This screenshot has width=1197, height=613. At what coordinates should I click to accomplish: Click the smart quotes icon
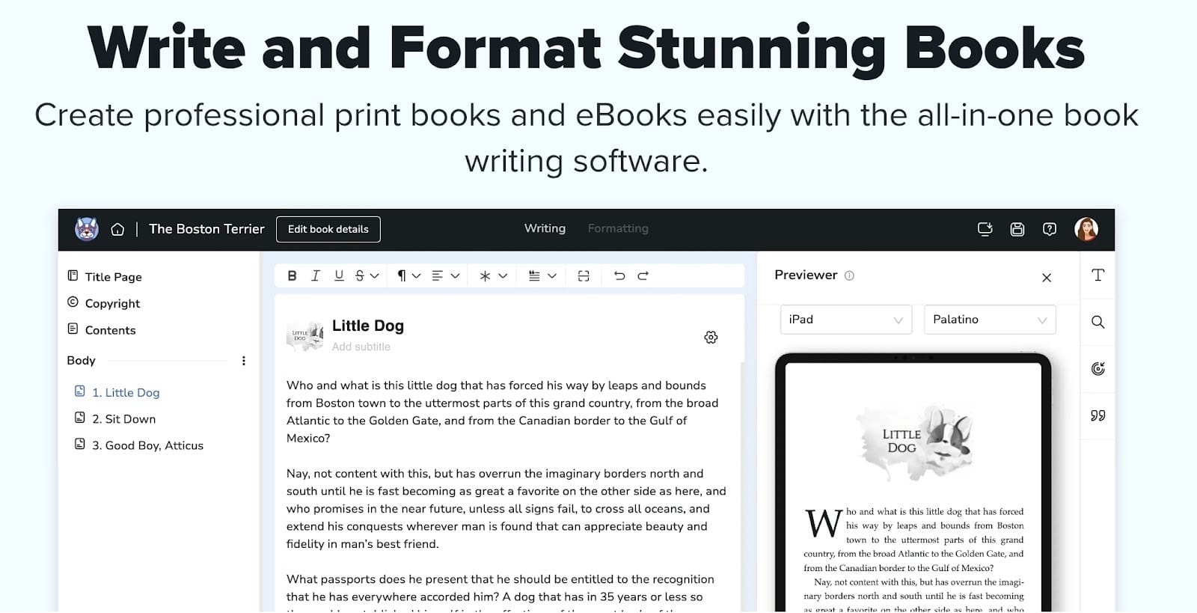(x=1097, y=415)
